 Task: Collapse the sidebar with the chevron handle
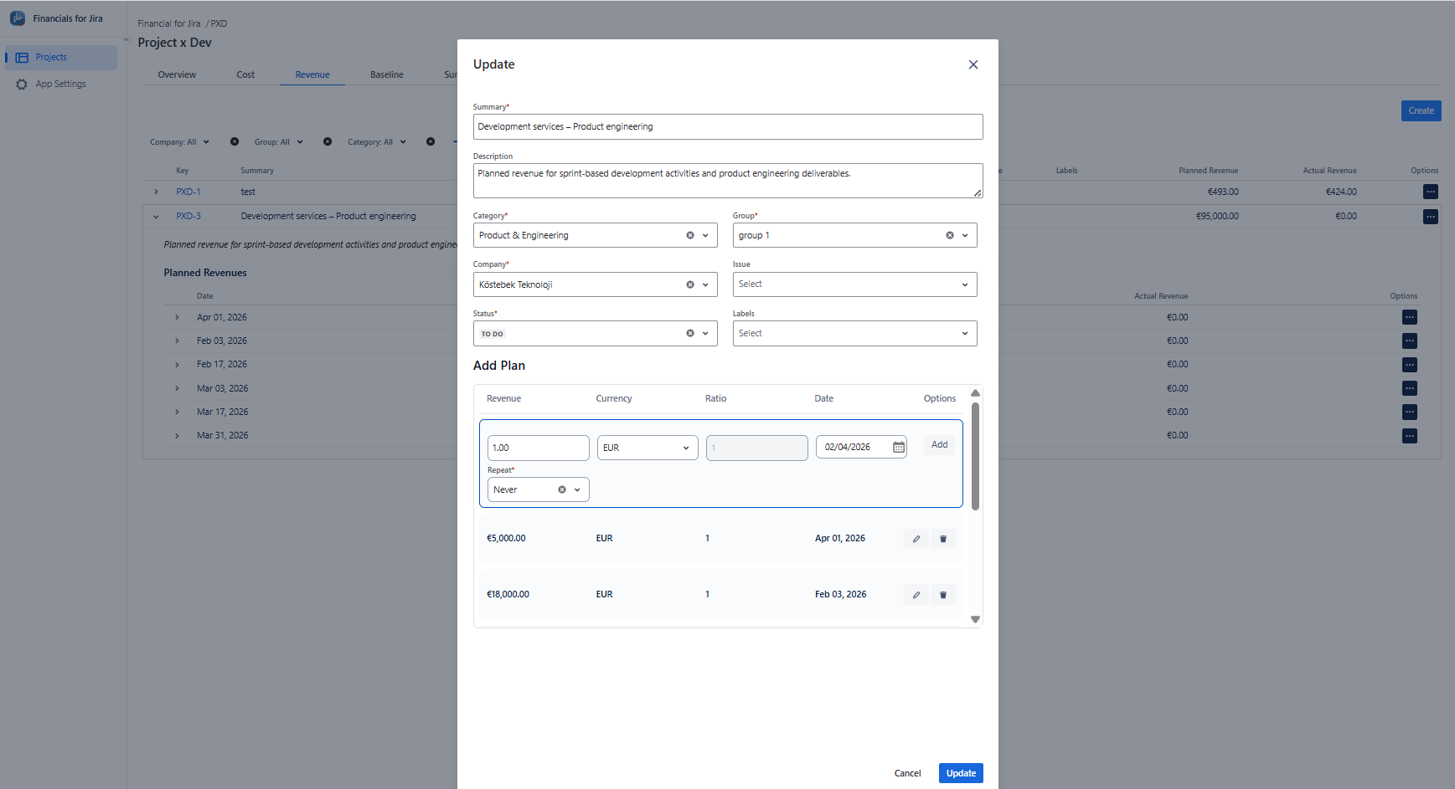pos(126,39)
